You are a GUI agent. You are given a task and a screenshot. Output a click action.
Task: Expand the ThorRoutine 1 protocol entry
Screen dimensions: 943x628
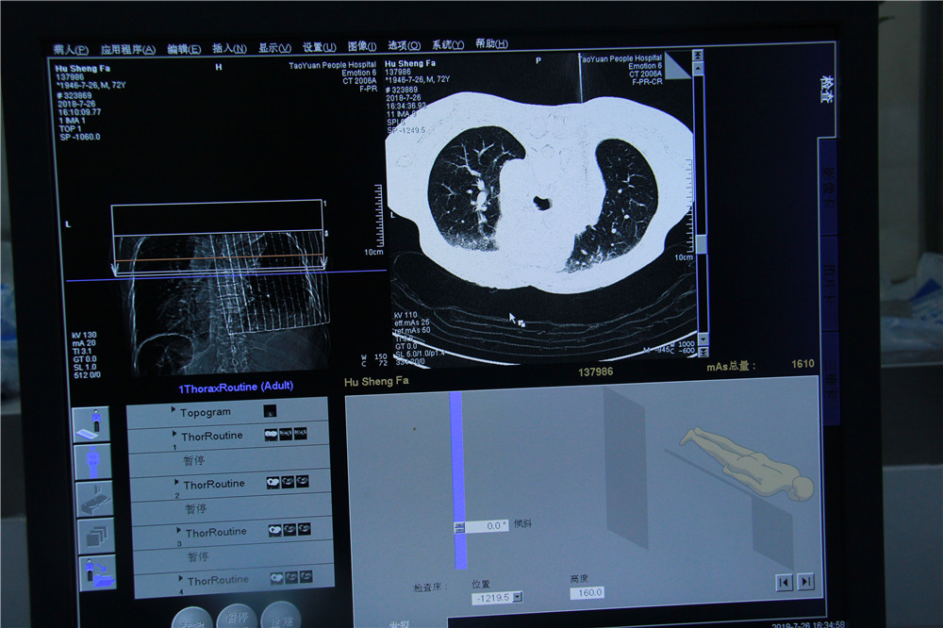174,433
